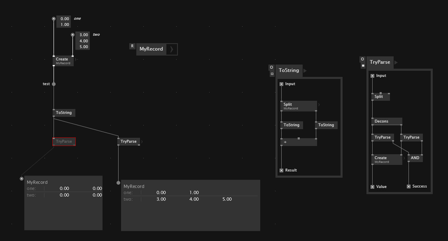Toggle the square marker beside ToString definition

coord(272,73)
